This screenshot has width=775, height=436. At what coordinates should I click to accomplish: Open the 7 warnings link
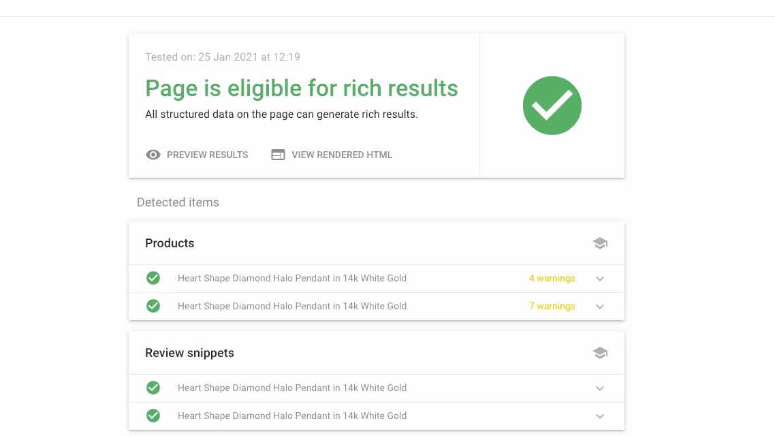[552, 306]
